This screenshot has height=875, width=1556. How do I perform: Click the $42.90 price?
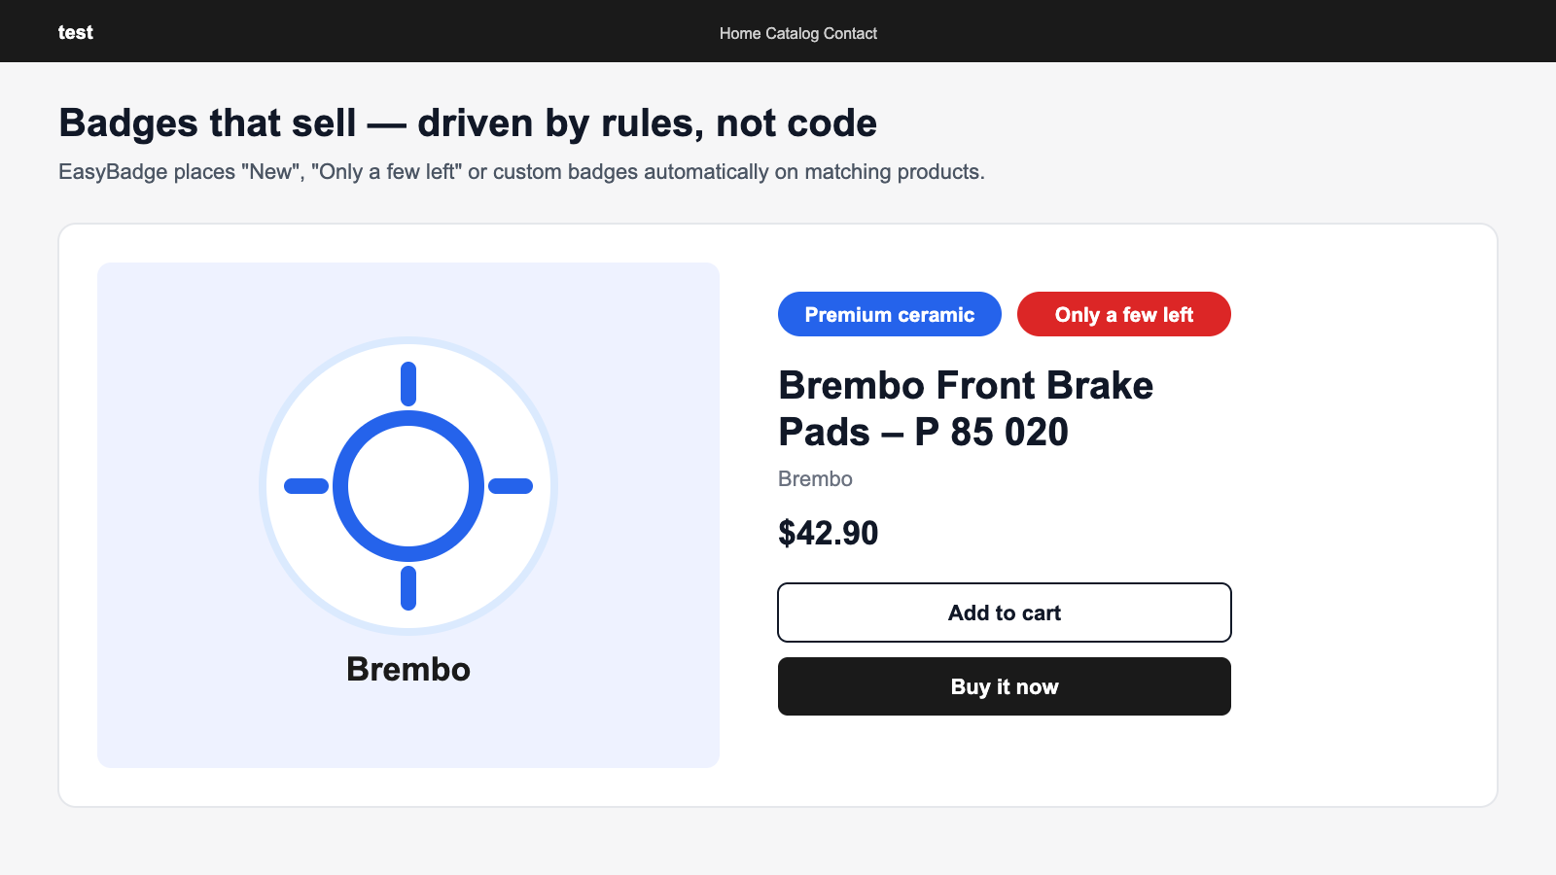coord(829,533)
